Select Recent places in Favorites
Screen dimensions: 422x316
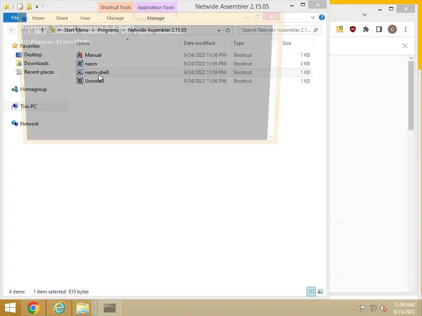(39, 72)
